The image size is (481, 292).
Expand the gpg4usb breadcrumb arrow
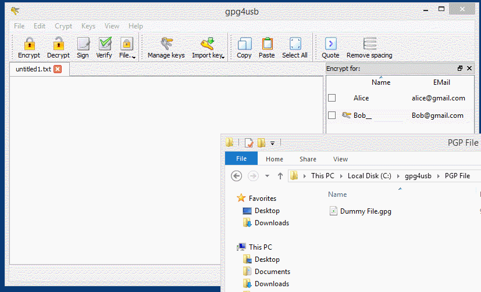tap(439, 176)
